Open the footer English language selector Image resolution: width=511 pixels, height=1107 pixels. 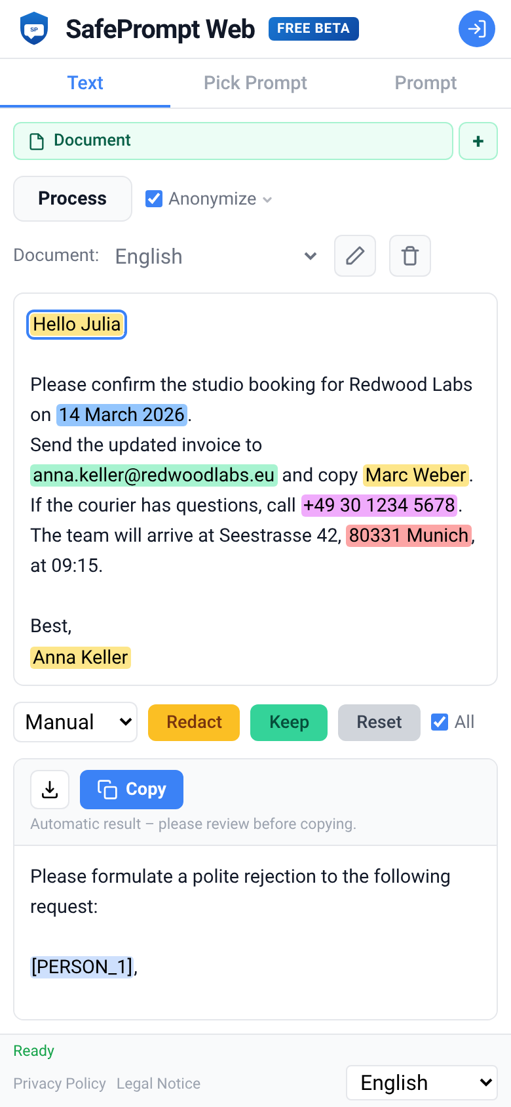pos(422,1083)
